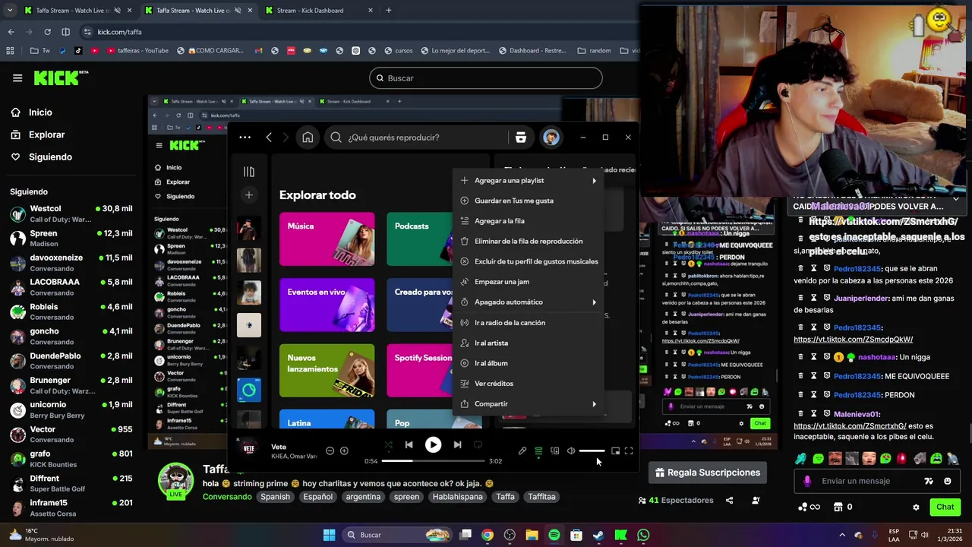972x547 pixels.
Task: Open the Spotify profile avatar
Action: 551,138
